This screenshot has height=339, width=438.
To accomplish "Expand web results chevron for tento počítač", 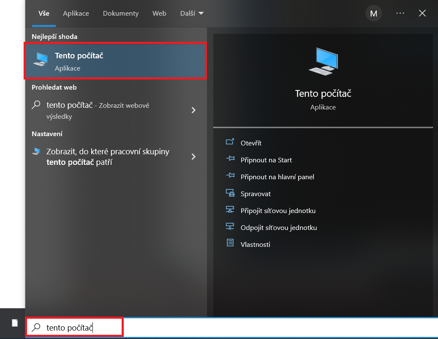I will click(193, 110).
